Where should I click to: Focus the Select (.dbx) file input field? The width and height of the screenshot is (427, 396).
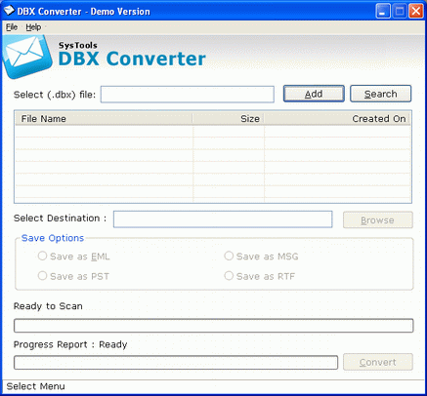tap(188, 95)
